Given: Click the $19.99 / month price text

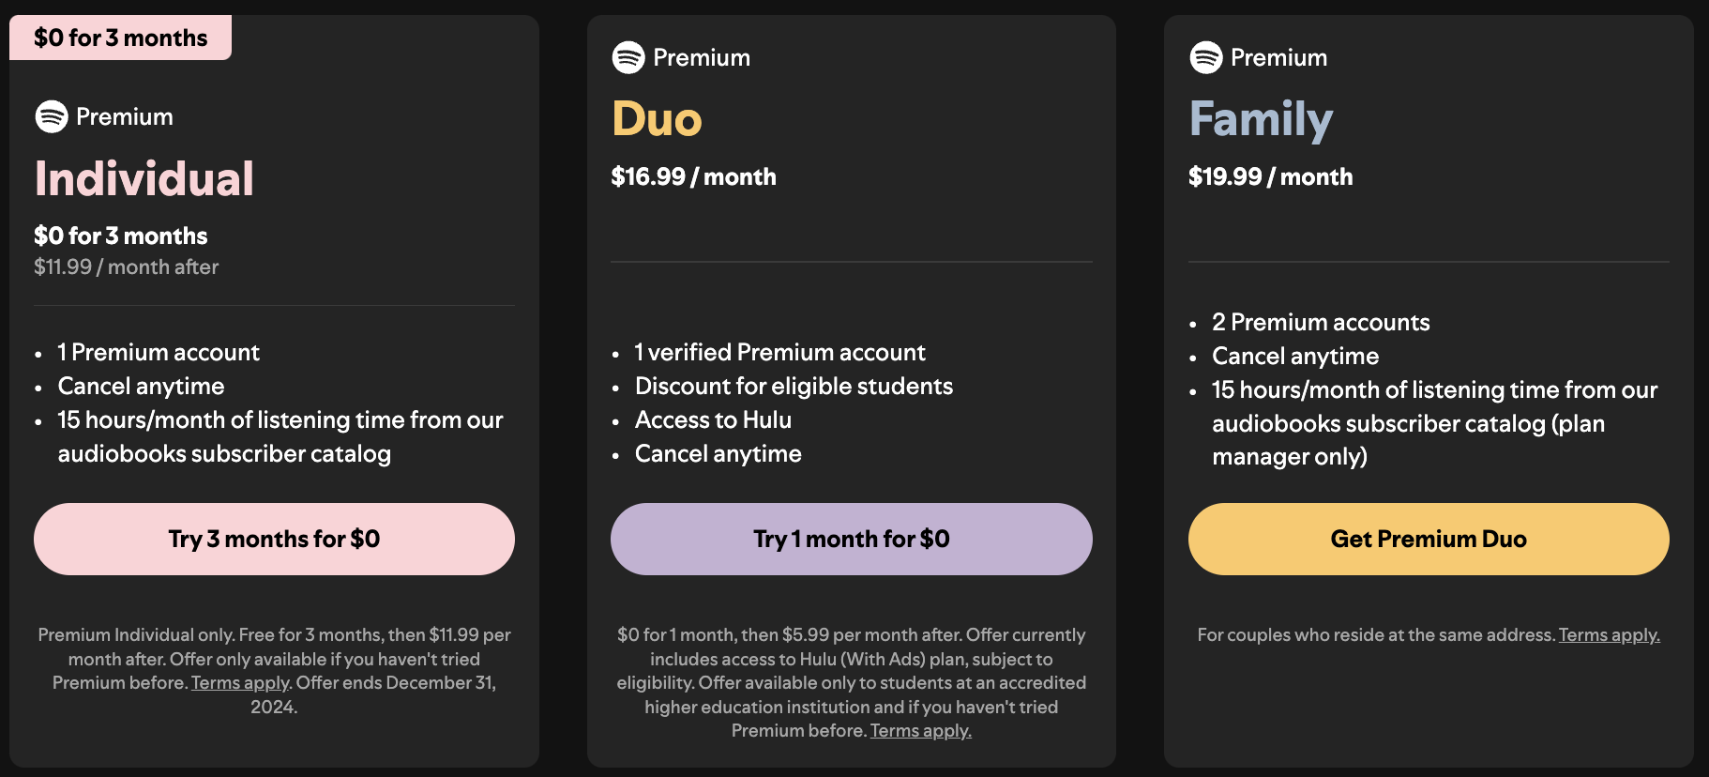Looking at the screenshot, I should click(1270, 176).
